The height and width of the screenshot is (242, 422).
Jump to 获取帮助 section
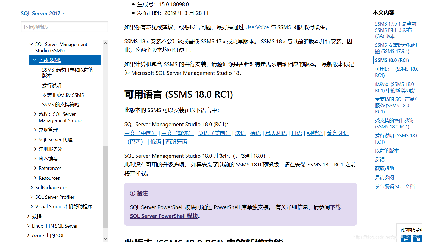[385, 169]
